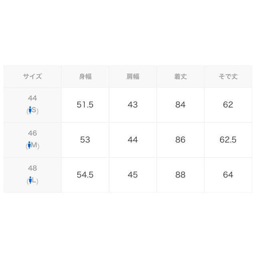
Task: Click the 64 sleeve length value
Action: point(228,175)
